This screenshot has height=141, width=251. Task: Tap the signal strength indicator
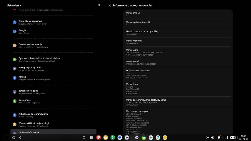pos(226,137)
